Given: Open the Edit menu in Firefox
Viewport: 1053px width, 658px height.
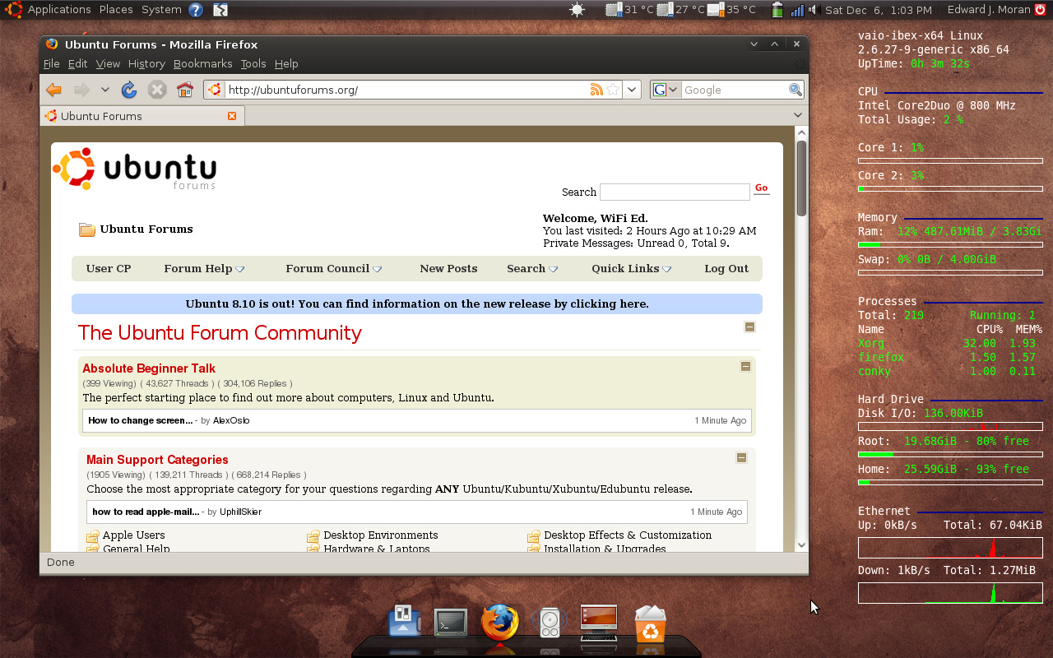Looking at the screenshot, I should pyautogui.click(x=77, y=63).
